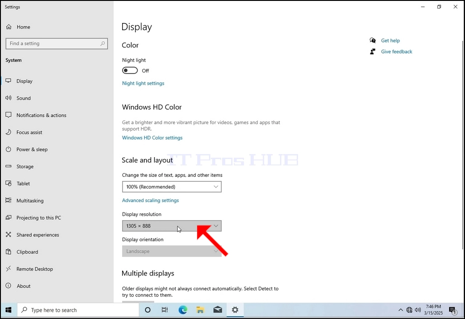Open Windows HD Color settings link
465x319 pixels.
click(x=152, y=138)
